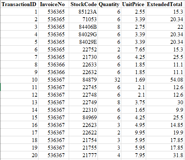The width and height of the screenshot is (185, 160).
Task: Select the TransactionID header cell
Action: [x=19, y=4]
